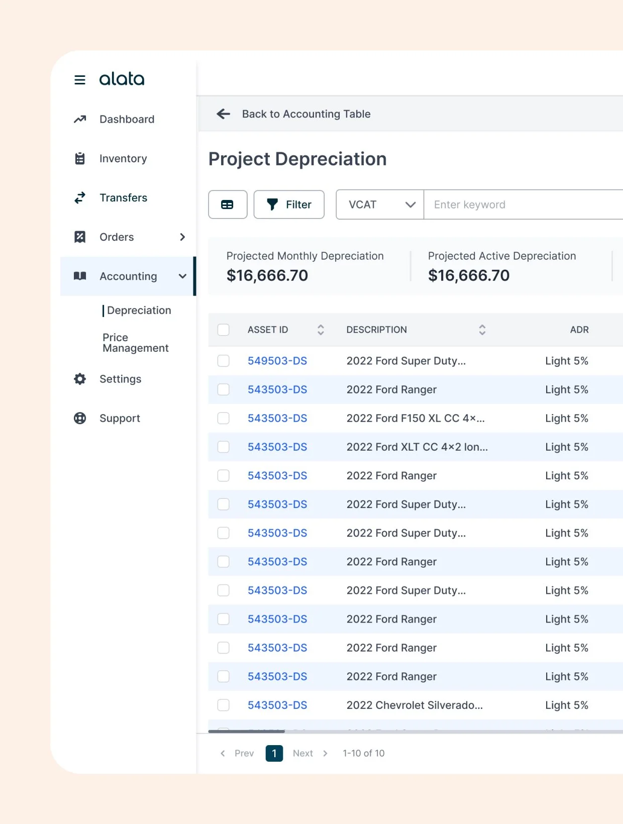Open asset link 549503-DS
Screen dimensions: 623x824
coord(277,361)
